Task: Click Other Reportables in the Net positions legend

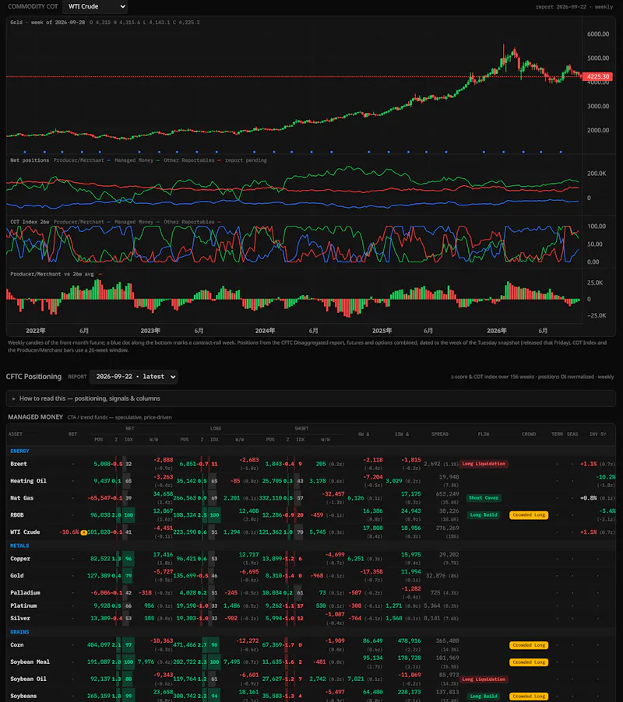Action: click(188, 160)
